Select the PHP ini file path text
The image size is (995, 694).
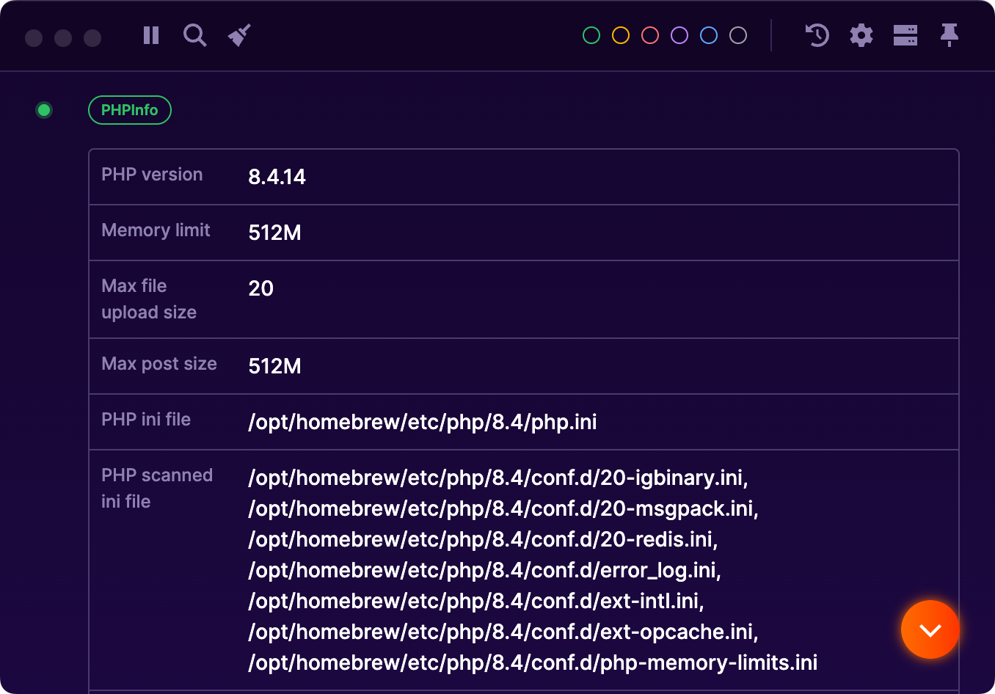[423, 422]
